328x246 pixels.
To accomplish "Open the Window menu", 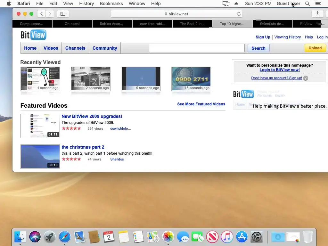I will [137, 4].
